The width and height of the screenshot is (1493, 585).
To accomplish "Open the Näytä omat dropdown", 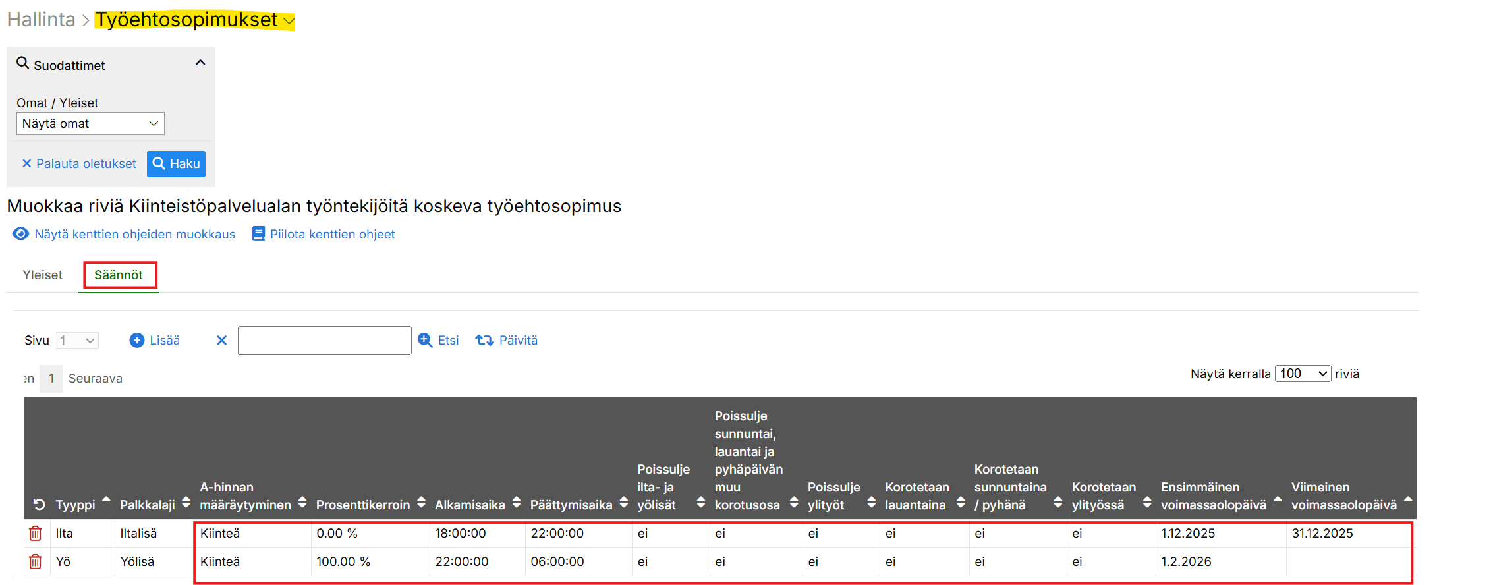I will [x=90, y=124].
